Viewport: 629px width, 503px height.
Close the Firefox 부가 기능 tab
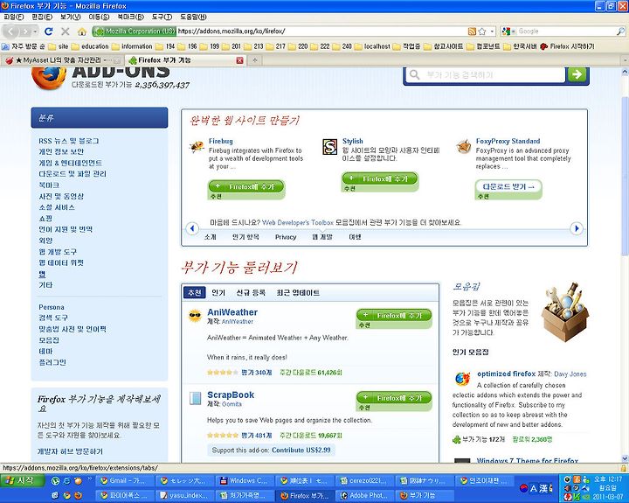[x=240, y=60]
